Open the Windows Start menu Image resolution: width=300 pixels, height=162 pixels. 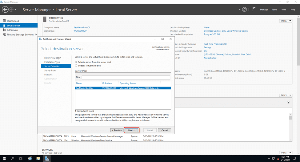[x=4, y=158]
